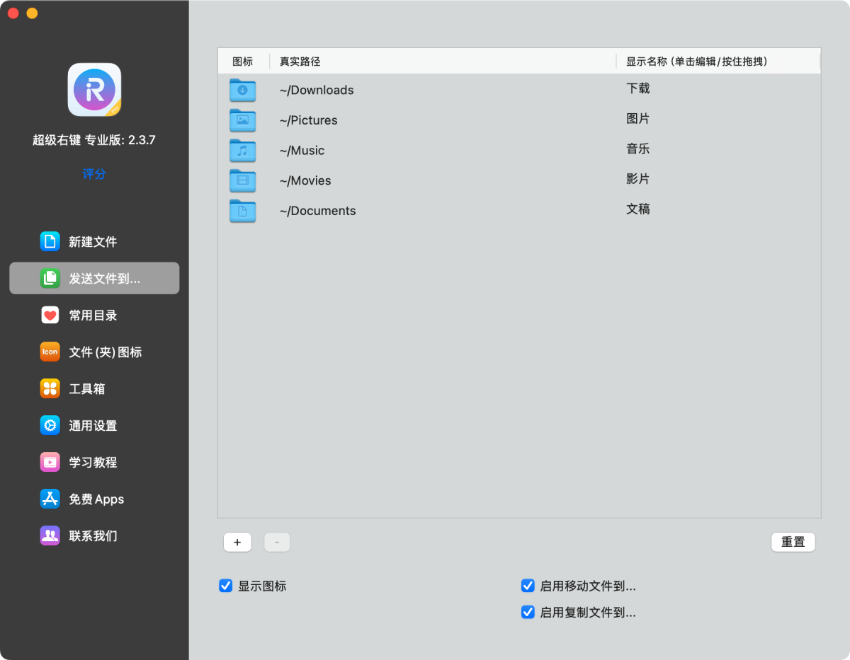Click the red window close button

pos(13,13)
